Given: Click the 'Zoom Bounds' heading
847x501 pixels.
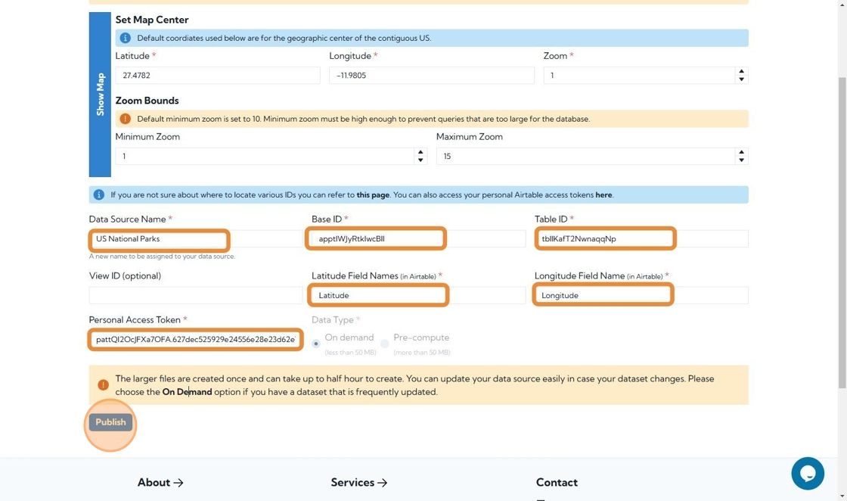Looking at the screenshot, I should tap(147, 101).
